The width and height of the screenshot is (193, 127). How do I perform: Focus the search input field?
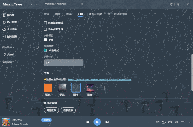click(x=61, y=4)
